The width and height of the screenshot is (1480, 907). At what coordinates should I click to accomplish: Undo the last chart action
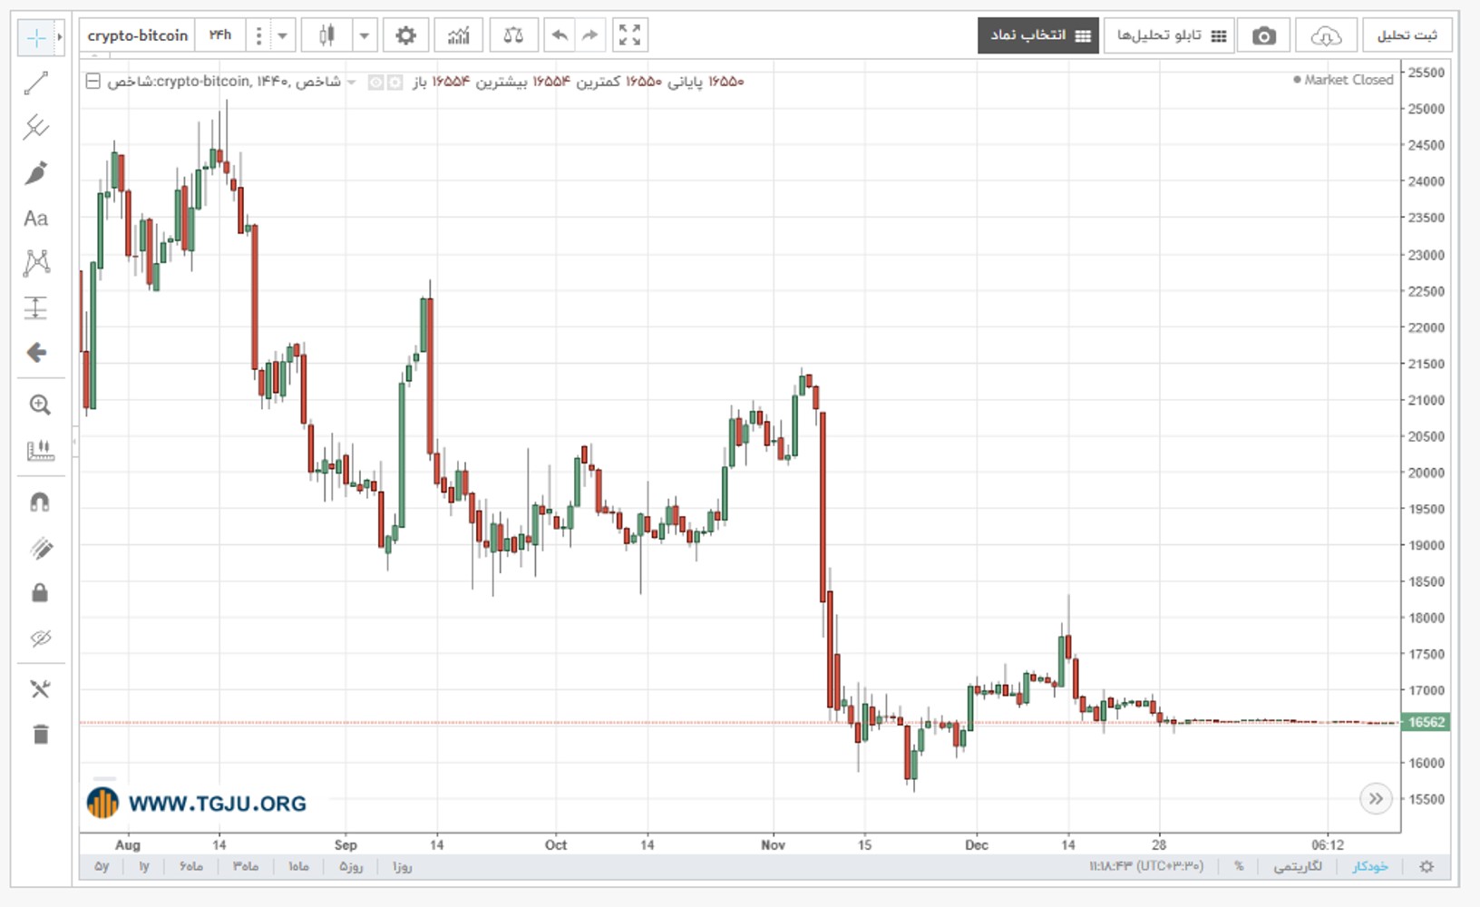coord(560,35)
